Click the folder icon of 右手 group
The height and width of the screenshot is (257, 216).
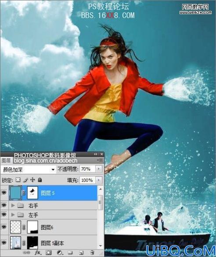coord(21,205)
